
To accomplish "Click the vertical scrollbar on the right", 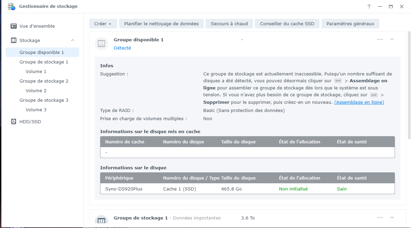I will pyautogui.click(x=409, y=85).
